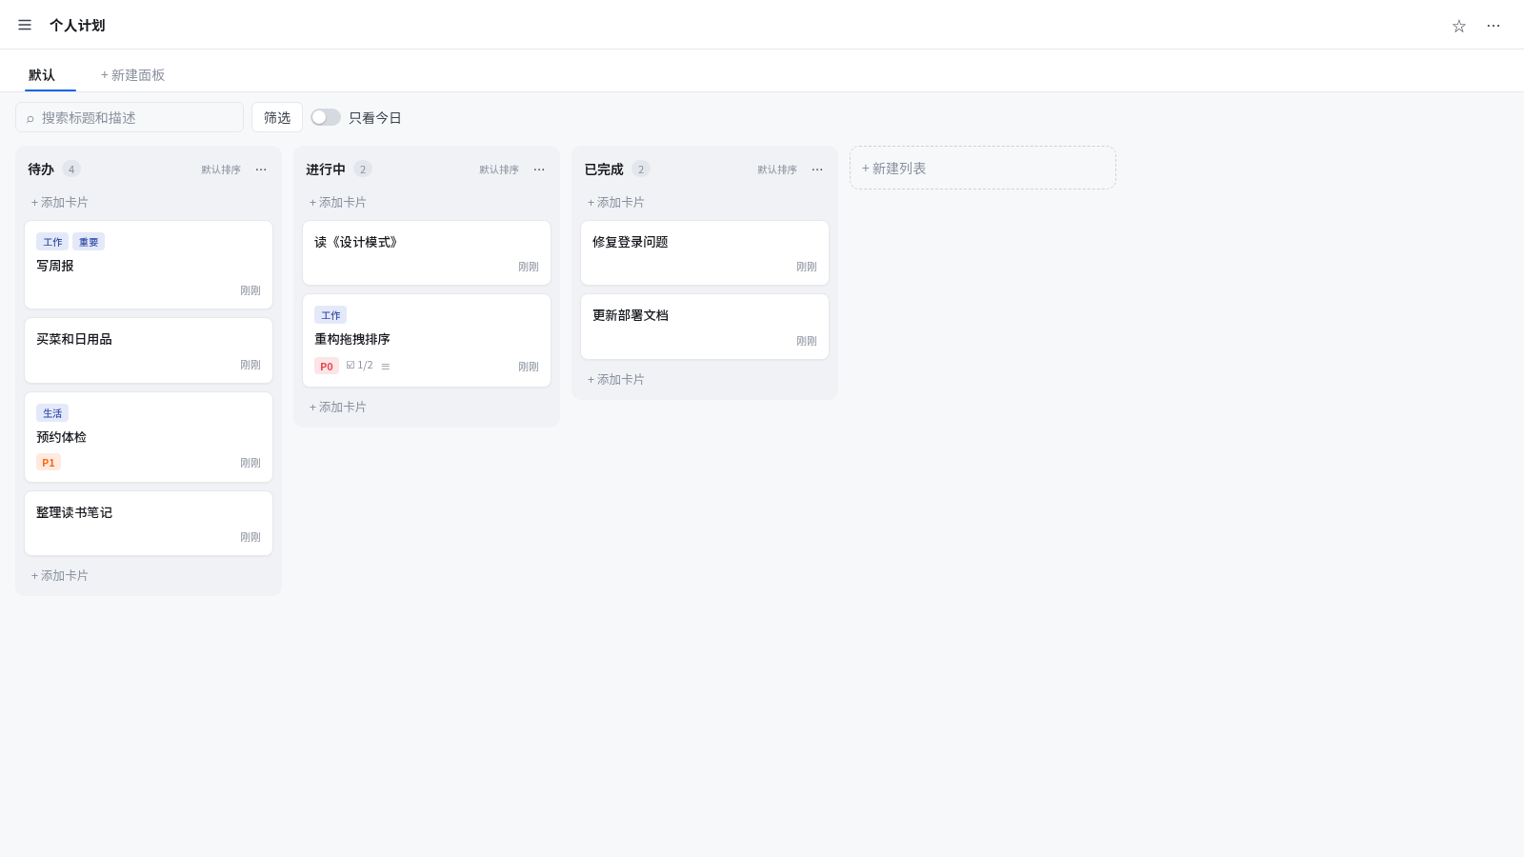Screen dimensions: 1524x857
Task: Click the 重要 tag on 写周报
Action: 89,242
